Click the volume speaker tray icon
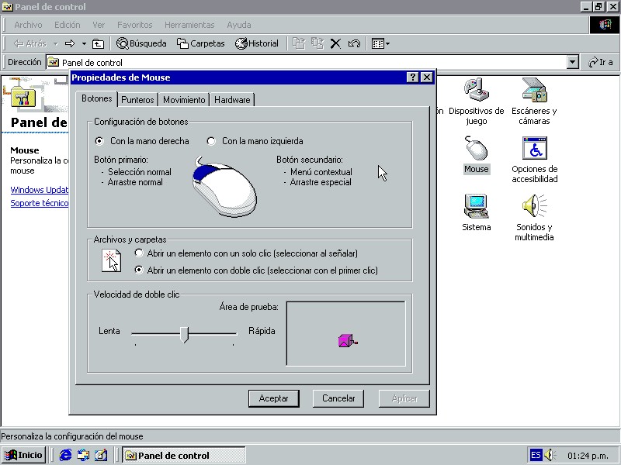 point(550,455)
